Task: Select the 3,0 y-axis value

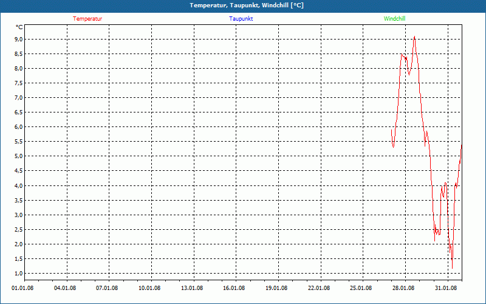Action: (19, 215)
